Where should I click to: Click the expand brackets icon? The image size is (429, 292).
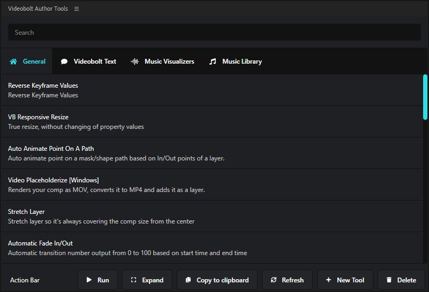(133, 280)
